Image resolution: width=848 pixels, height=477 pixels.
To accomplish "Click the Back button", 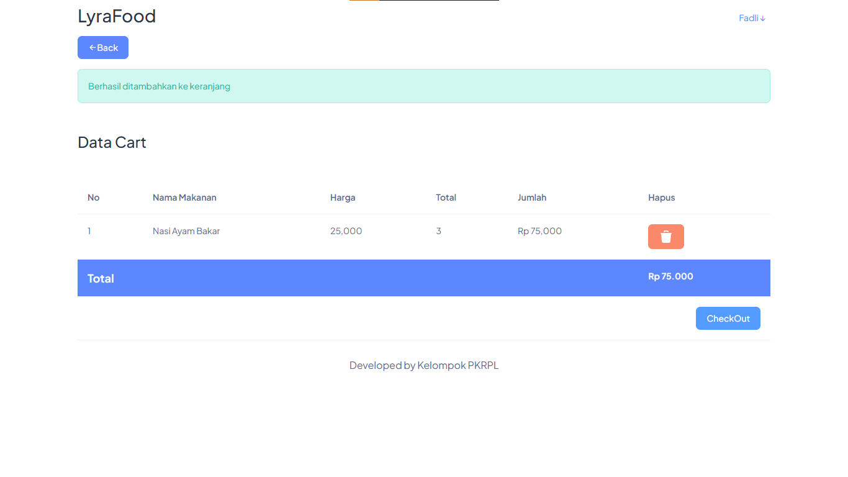I will point(103,48).
